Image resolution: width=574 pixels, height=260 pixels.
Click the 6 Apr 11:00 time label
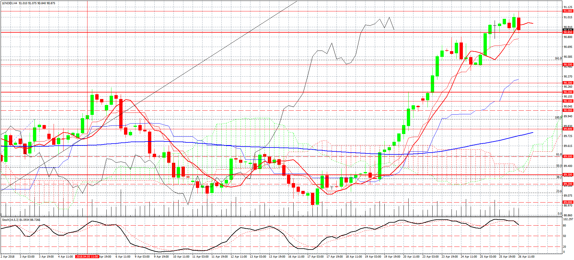tap(123, 257)
